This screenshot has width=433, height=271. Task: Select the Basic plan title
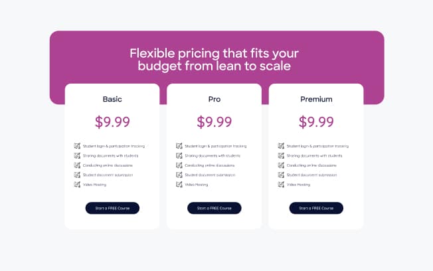pos(112,99)
